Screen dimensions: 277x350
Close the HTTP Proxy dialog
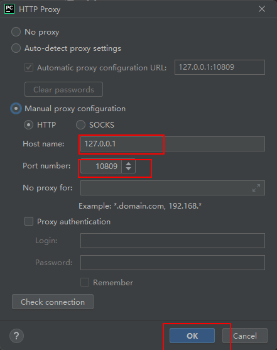[262, 9]
